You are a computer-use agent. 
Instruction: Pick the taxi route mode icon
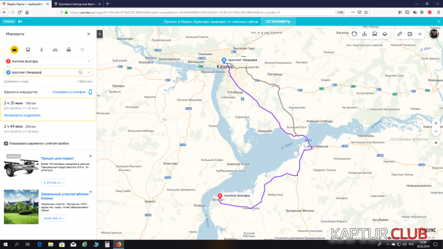click(69, 50)
